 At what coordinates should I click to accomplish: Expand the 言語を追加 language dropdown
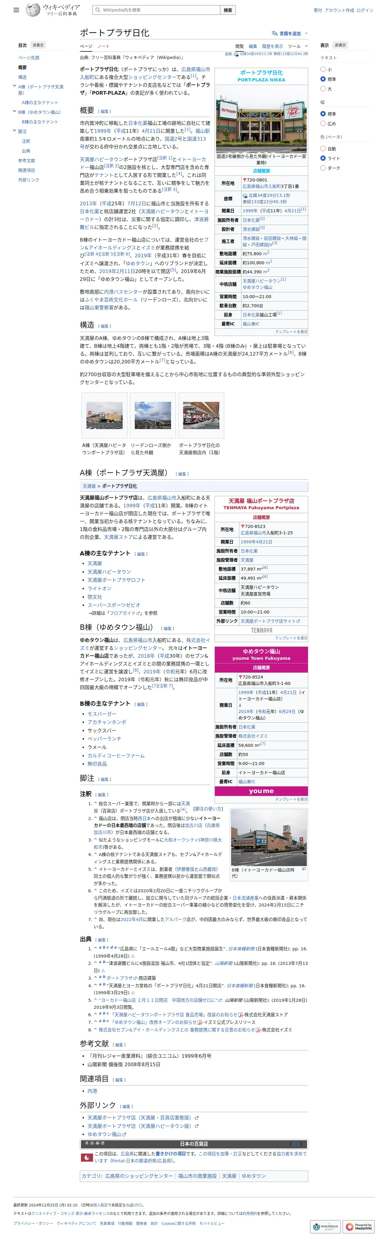pyautogui.click(x=290, y=33)
